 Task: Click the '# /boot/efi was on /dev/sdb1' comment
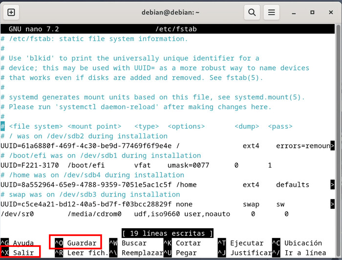tap(101, 156)
